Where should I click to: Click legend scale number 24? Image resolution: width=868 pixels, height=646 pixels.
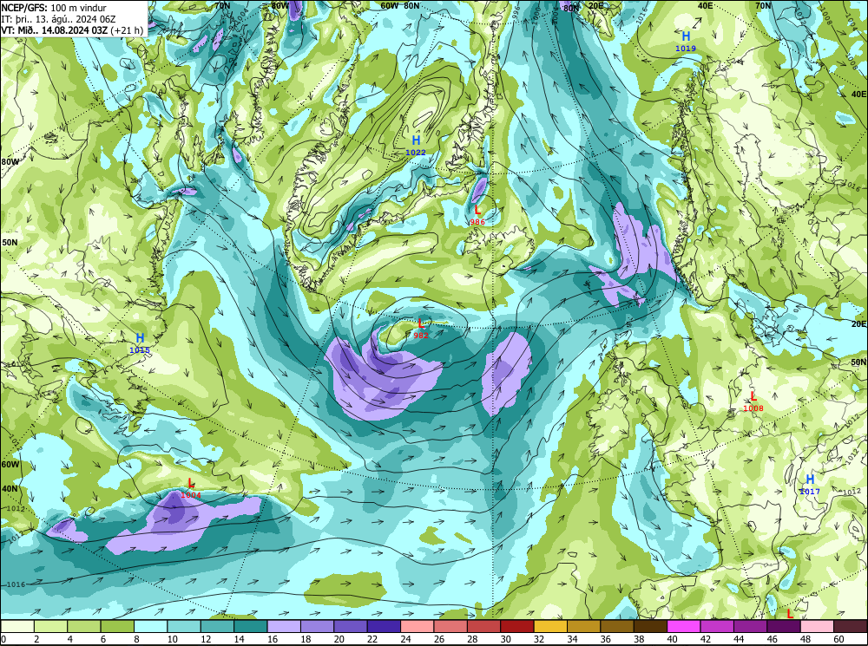(405, 639)
